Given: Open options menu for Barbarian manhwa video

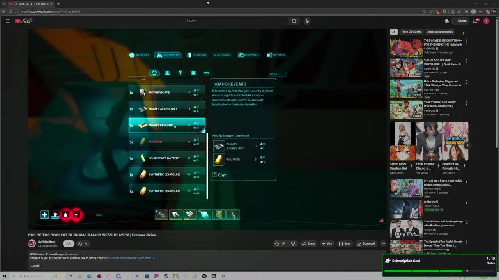Looking at the screenshot, I should 466,82.
